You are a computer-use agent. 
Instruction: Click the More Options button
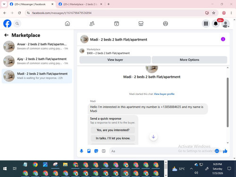[189, 60]
